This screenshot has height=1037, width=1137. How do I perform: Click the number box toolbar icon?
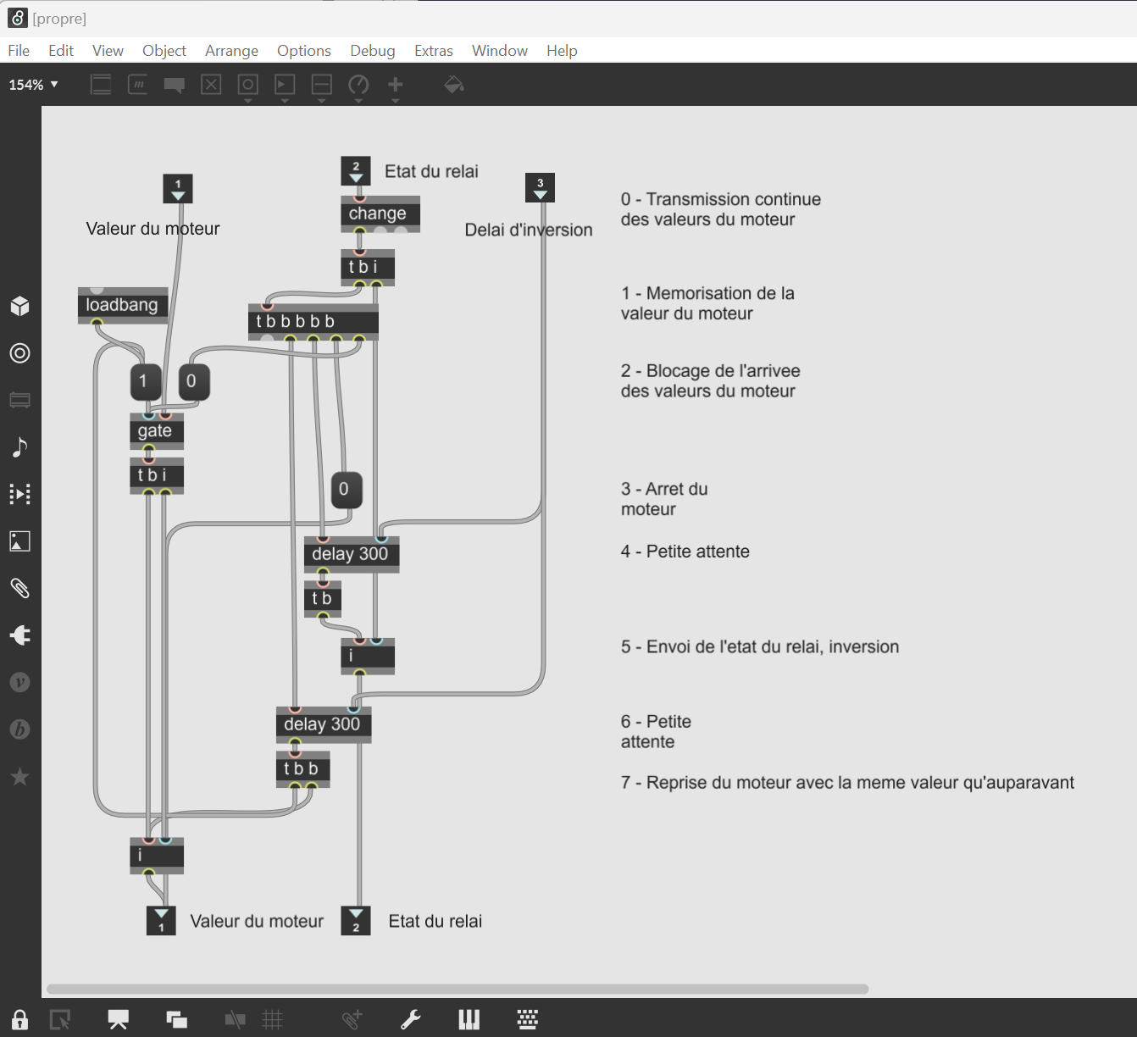coord(285,85)
